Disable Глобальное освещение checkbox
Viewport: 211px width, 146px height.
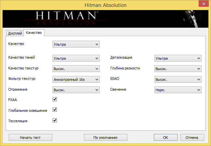(55, 110)
